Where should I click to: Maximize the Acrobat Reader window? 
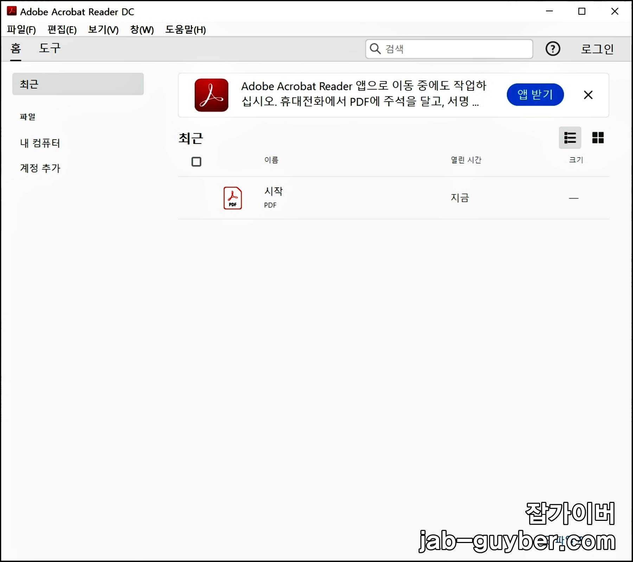[582, 11]
